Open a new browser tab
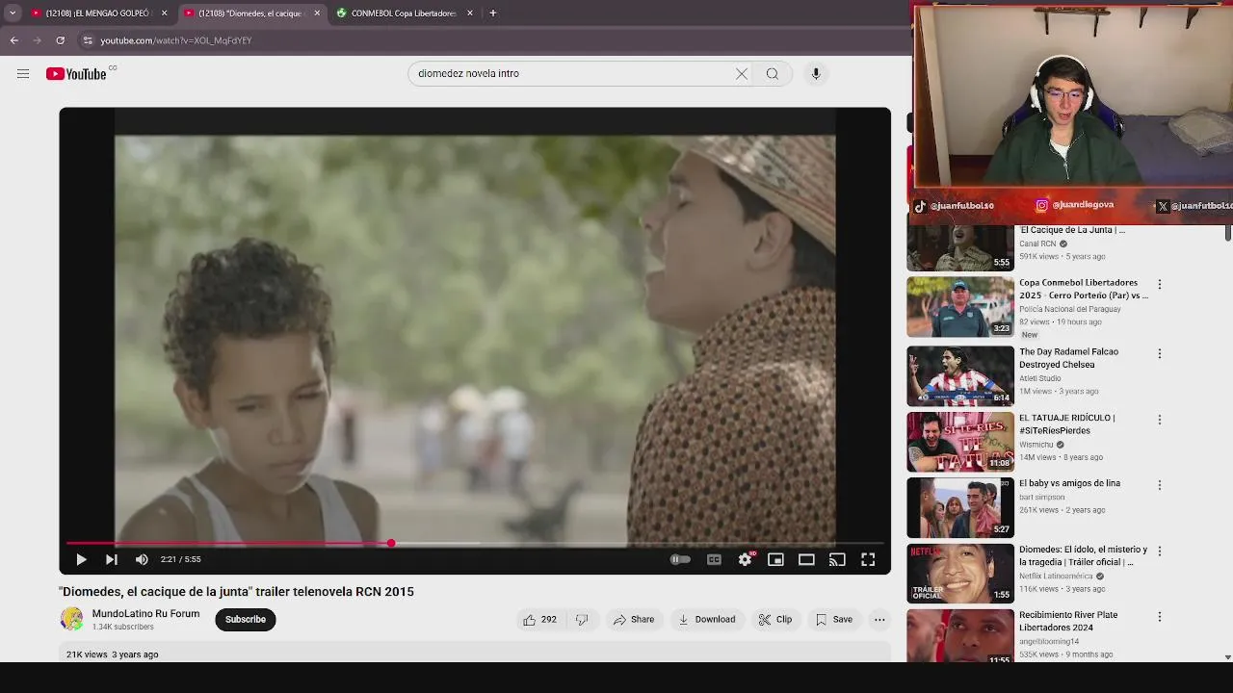The image size is (1233, 693). 492,13
